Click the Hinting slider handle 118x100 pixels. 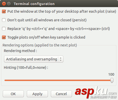[x=112, y=80]
